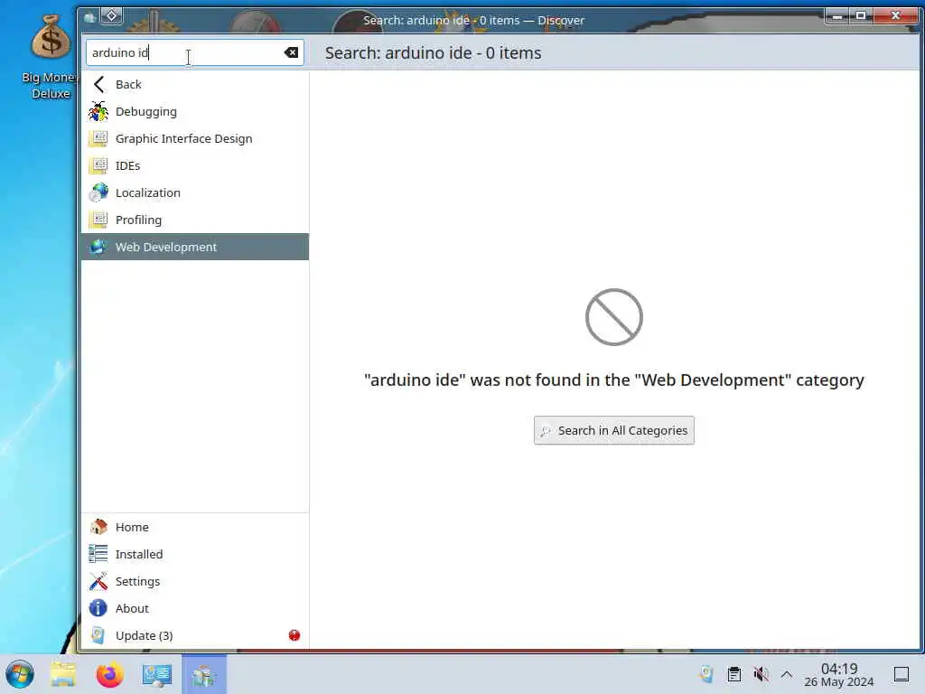925x694 pixels.
Task: Expand the hidden system tray icons
Action: [787, 674]
